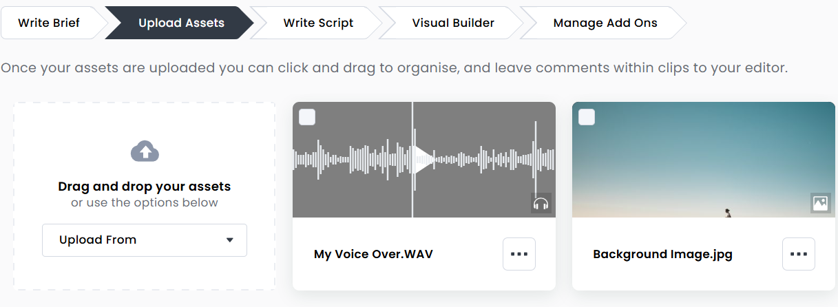
Task: Click the My Voice Over.WAV file name
Action: pos(373,255)
